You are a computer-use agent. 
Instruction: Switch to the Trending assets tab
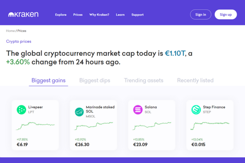click(x=144, y=80)
